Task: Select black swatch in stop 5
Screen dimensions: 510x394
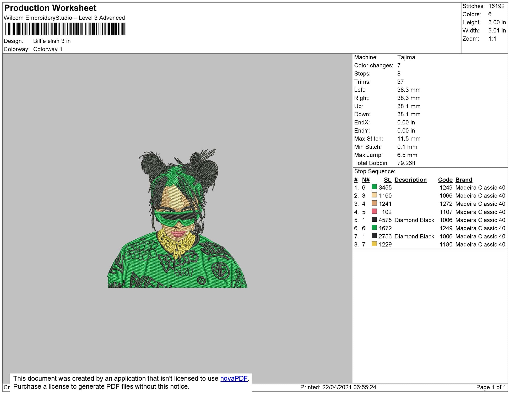Action: (374, 219)
